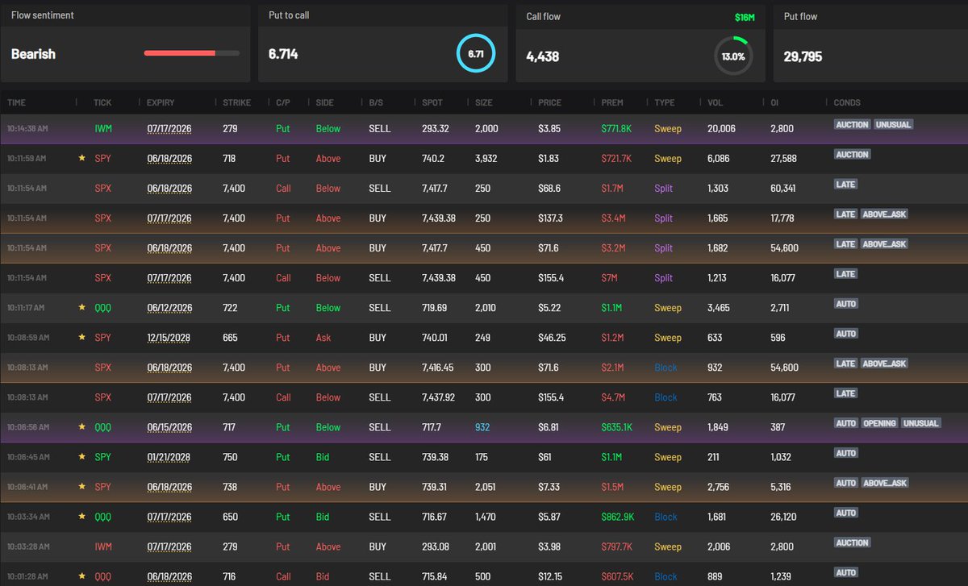968x586 pixels.
Task: Click the B/S column header
Action: click(376, 103)
